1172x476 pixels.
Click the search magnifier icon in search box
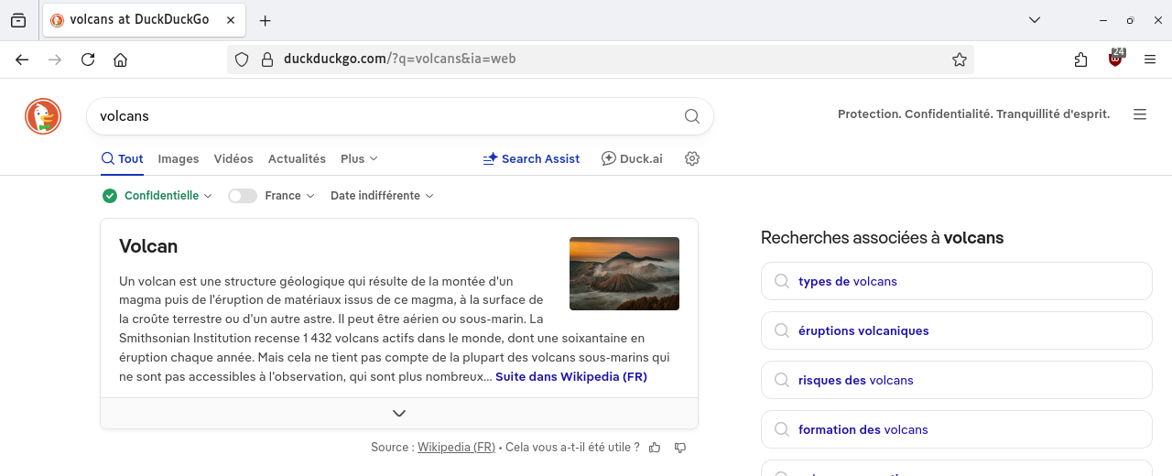pos(692,116)
